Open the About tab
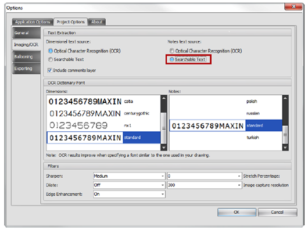Screen dimensions: 308x230 point(97,22)
